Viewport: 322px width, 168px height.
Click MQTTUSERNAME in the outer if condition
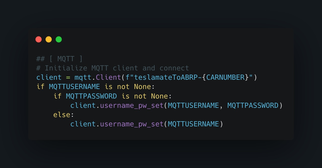point(74,87)
